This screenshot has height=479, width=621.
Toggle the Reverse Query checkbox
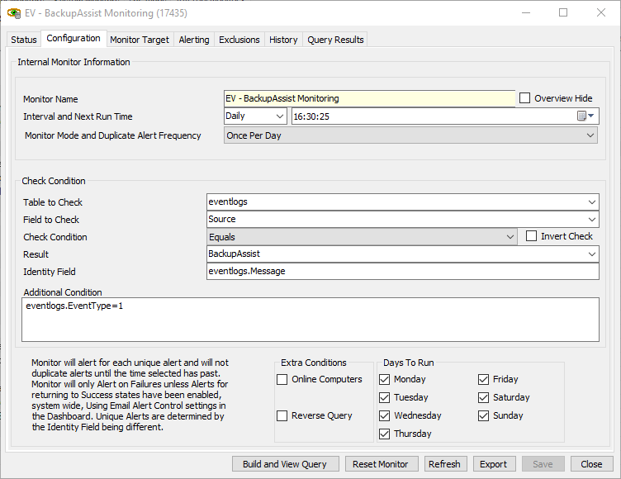[x=282, y=416]
